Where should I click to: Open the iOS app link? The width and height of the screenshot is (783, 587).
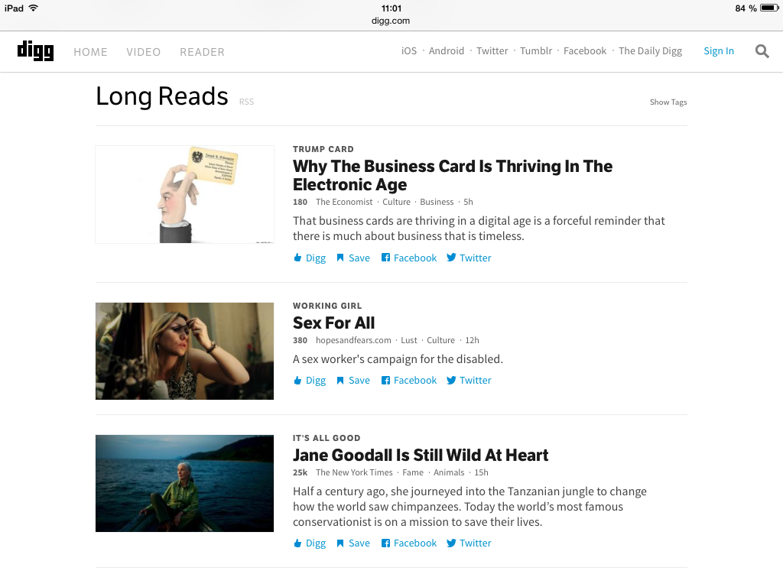point(409,51)
